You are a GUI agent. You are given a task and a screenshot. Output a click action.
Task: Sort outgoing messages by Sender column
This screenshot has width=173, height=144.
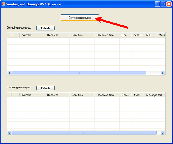(32, 35)
